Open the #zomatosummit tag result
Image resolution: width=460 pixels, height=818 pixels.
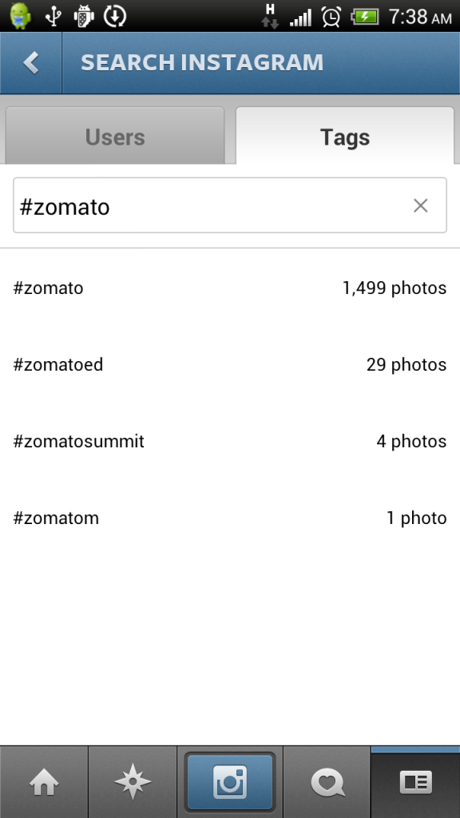[230, 441]
